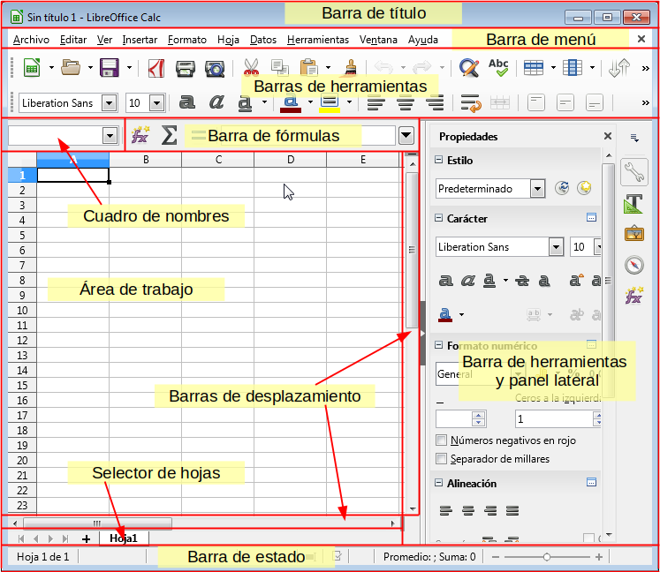
Task: Open sidebar Properties wrench tab
Action: [633, 171]
